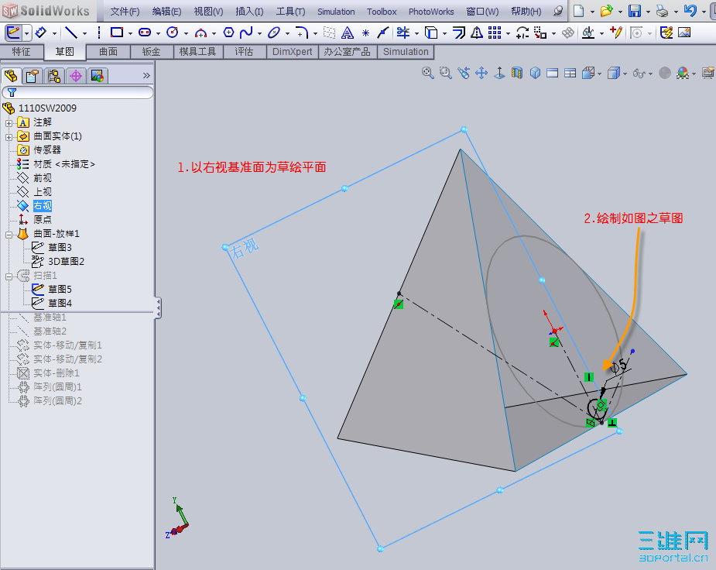Click the Convert Entities icon
Image resolution: width=716 pixels, height=570 pixels.
click(x=431, y=33)
